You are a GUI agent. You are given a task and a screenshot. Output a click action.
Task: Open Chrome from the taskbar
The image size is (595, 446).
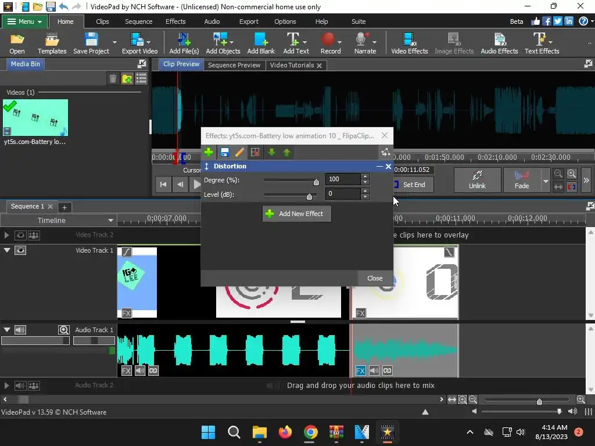(x=310, y=432)
